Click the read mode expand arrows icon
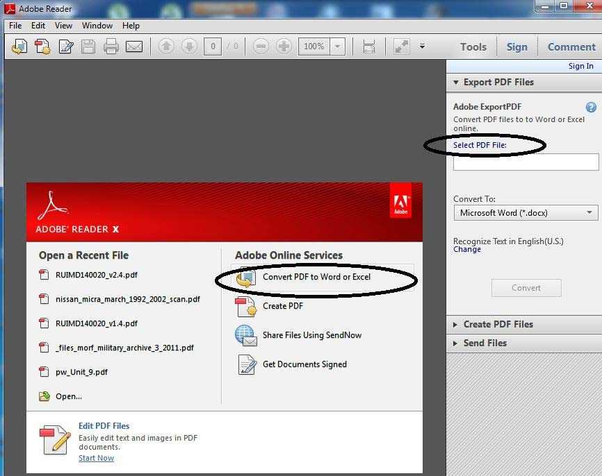 coord(402,46)
